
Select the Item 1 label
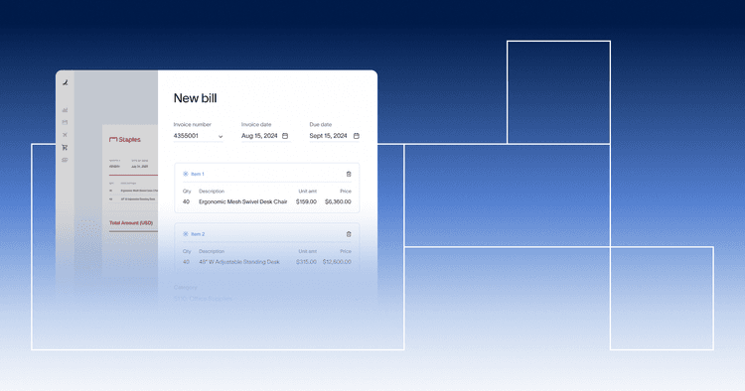tap(198, 174)
